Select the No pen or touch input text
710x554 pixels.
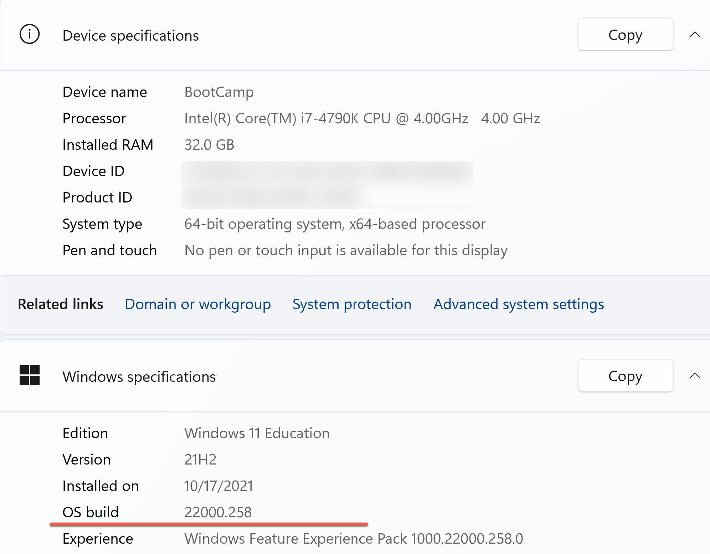pos(346,251)
